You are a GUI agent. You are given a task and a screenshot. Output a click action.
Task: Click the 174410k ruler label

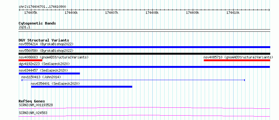(x=233, y=13)
